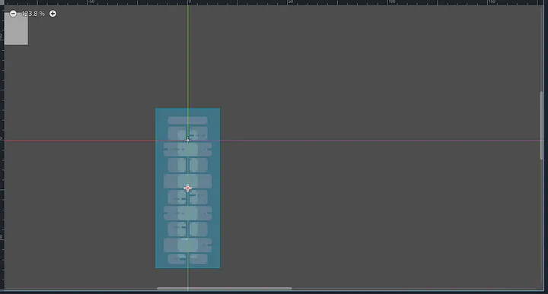
Task: Select the red pivot cross marker
Action: (x=188, y=188)
